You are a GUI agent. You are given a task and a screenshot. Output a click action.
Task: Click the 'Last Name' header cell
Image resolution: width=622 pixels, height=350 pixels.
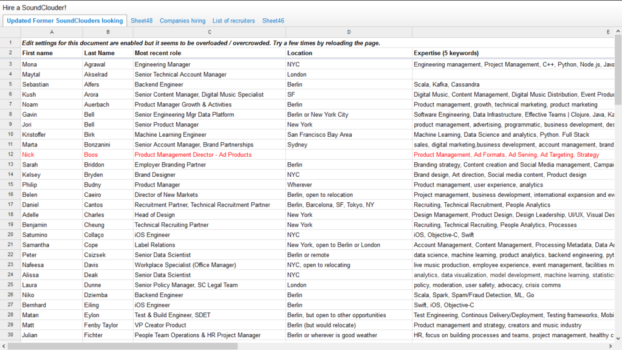point(108,53)
